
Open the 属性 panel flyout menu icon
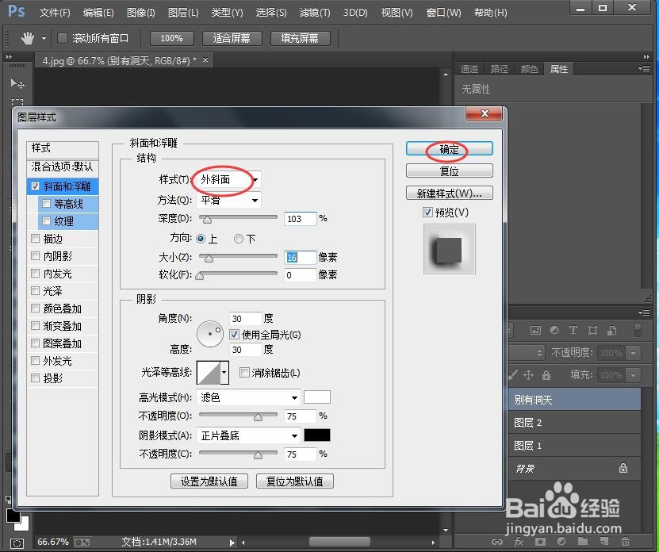click(643, 68)
